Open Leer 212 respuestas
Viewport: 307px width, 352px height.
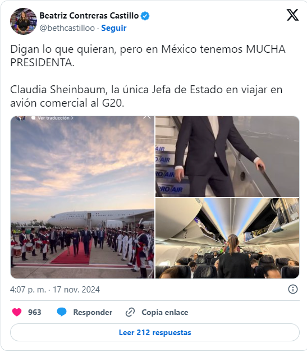(x=155, y=332)
